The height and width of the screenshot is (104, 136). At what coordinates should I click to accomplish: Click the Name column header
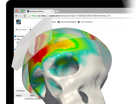pyautogui.click(x=19, y=96)
